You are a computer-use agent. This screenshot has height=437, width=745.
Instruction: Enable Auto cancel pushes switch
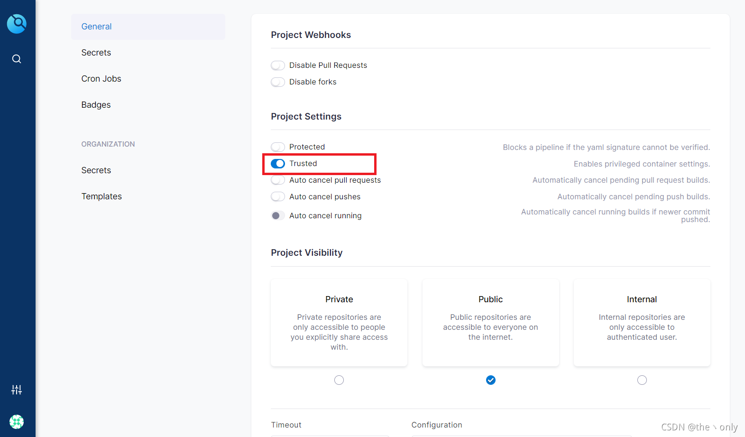tap(278, 196)
